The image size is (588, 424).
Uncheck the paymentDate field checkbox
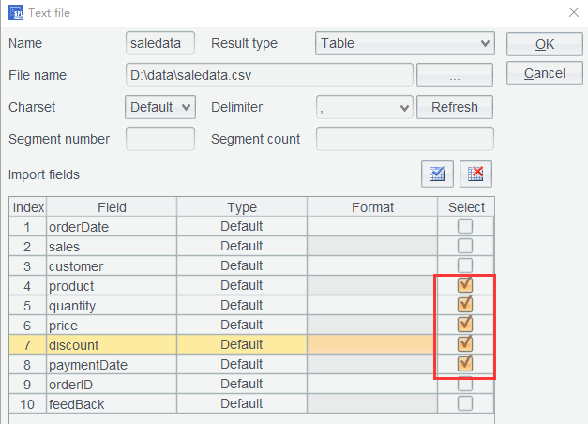pyautogui.click(x=465, y=364)
